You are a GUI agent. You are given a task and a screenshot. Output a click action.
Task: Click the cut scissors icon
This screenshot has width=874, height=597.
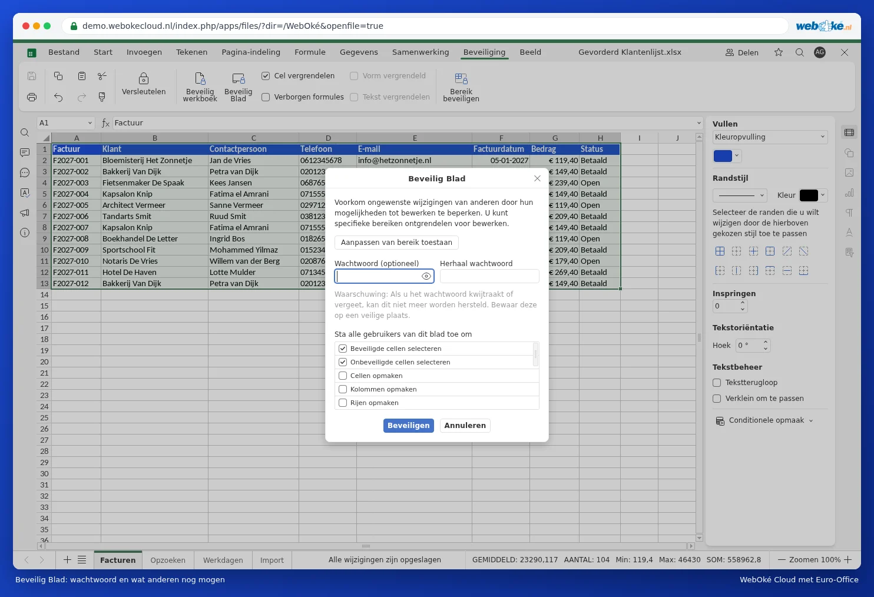tap(102, 76)
